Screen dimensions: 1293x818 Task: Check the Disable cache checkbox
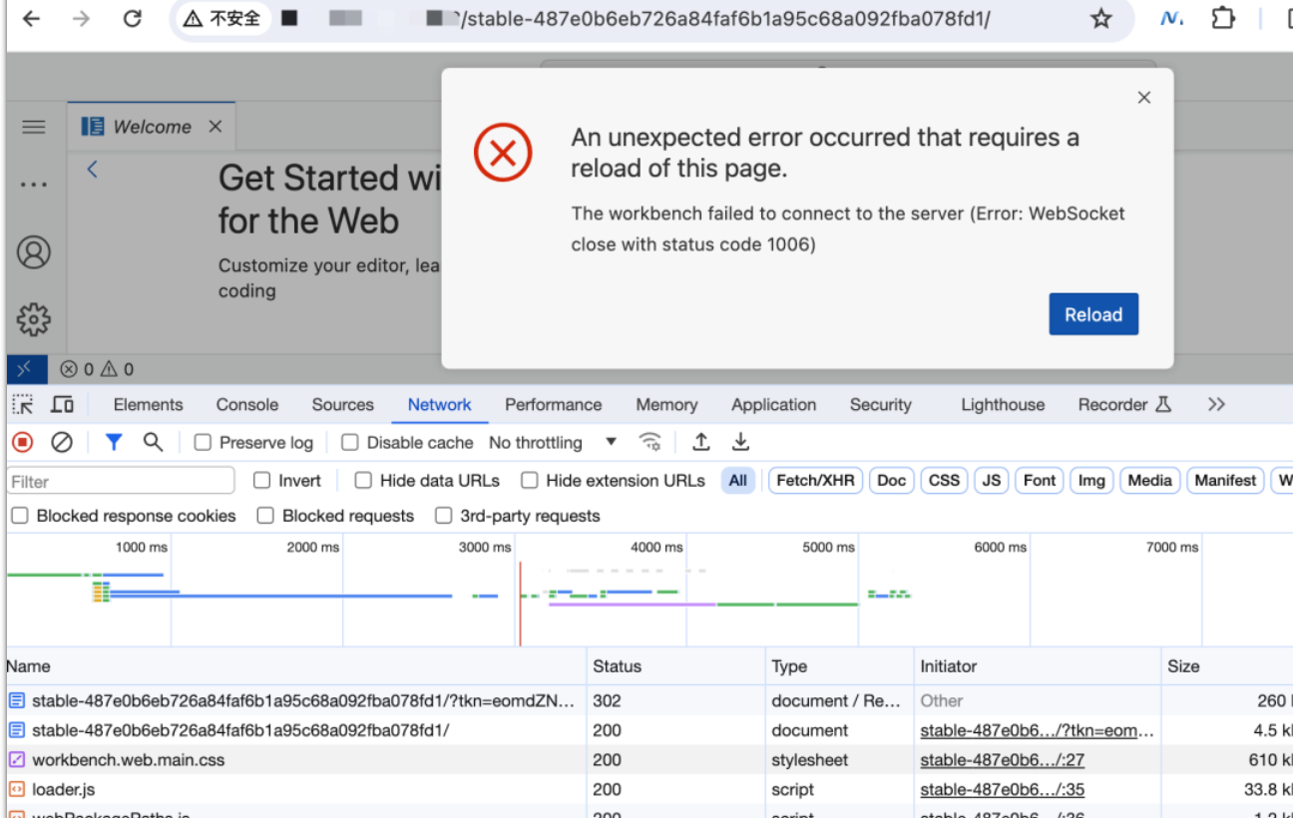tap(350, 443)
